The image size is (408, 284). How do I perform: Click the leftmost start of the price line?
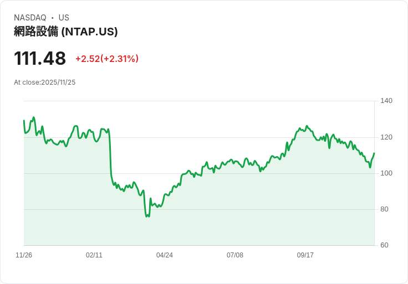pyautogui.click(x=24, y=121)
